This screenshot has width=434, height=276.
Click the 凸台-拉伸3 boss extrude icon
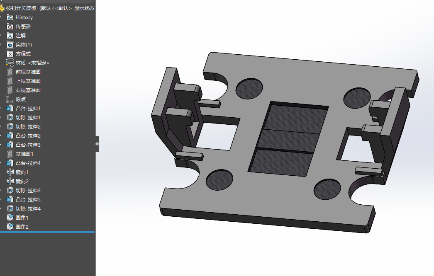(x=10, y=145)
